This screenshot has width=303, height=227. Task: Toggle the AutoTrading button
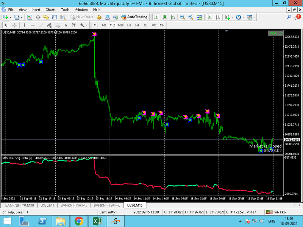point(134,17)
